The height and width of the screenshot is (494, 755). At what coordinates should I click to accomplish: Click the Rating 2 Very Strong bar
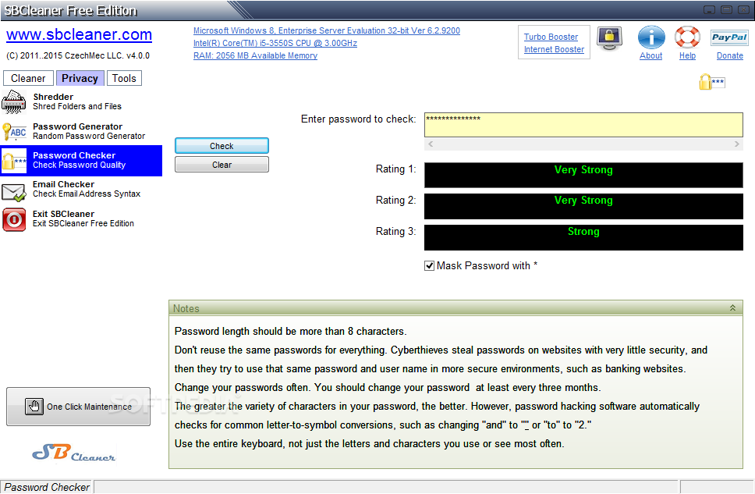click(x=583, y=206)
